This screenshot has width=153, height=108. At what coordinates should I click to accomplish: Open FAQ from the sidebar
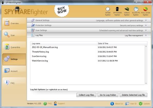pyautogui.click(x=14, y=83)
